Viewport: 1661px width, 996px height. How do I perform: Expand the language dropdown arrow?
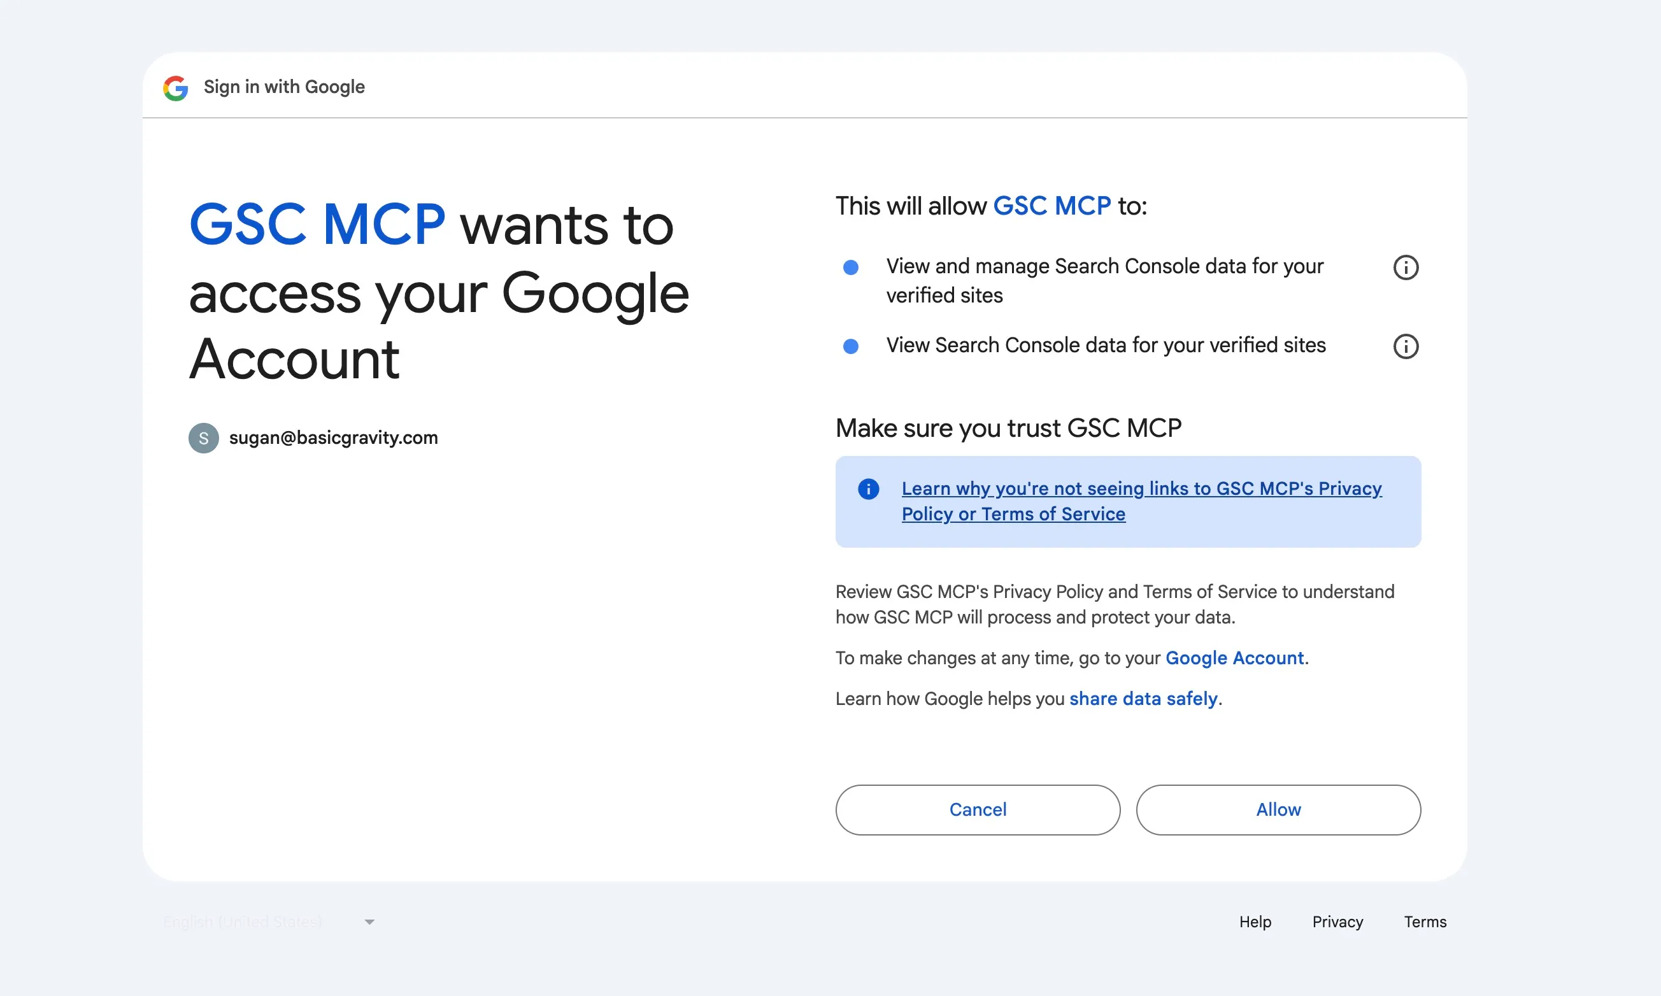369,922
